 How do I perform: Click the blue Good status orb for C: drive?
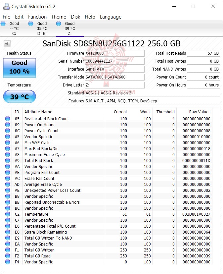click(3, 24)
